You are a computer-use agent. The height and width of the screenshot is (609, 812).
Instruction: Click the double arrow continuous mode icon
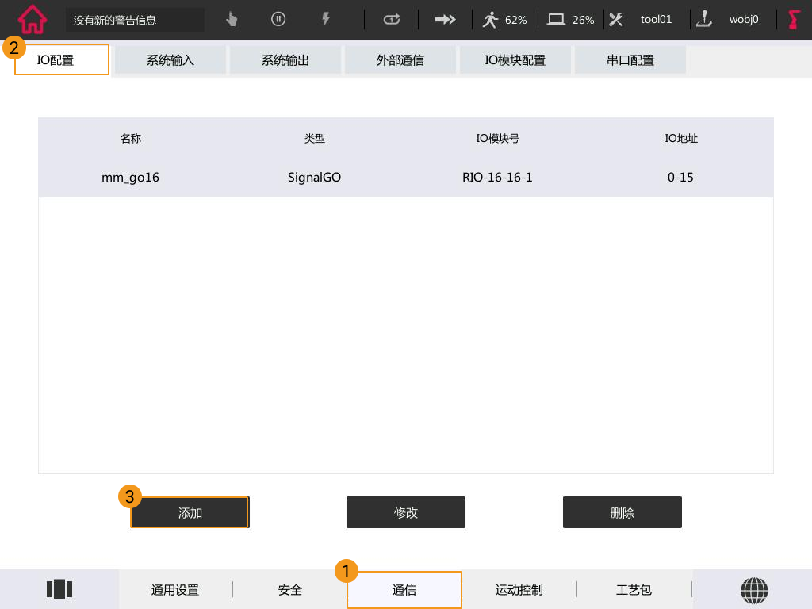pyautogui.click(x=445, y=19)
